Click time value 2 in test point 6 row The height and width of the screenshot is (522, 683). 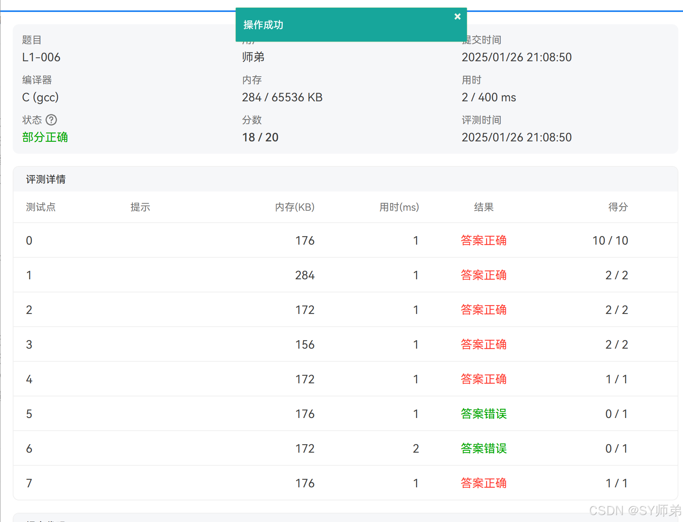(416, 449)
